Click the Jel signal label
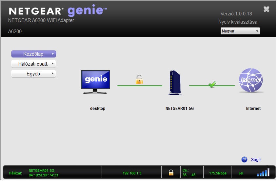Image resolution: width=277 pixels, height=181 pixels. coord(241,173)
